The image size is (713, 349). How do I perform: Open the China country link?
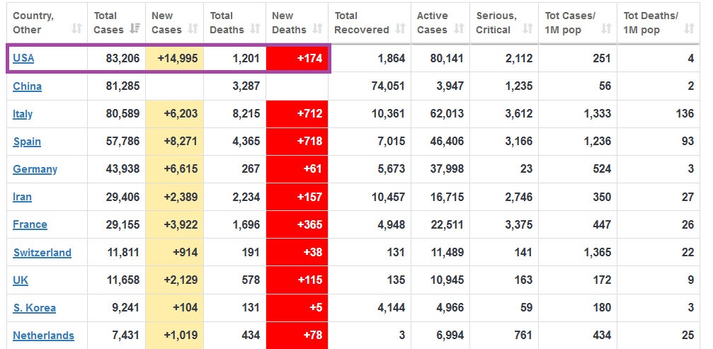28,86
